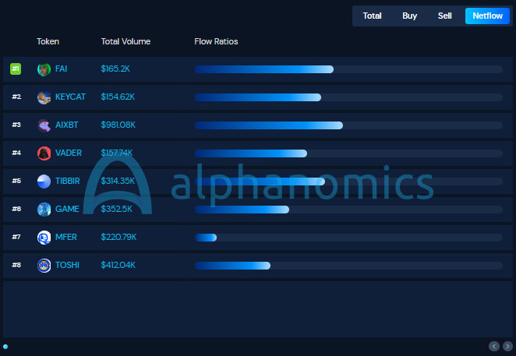Open the KEYCAT token link
The width and height of the screenshot is (516, 356).
[x=70, y=97]
